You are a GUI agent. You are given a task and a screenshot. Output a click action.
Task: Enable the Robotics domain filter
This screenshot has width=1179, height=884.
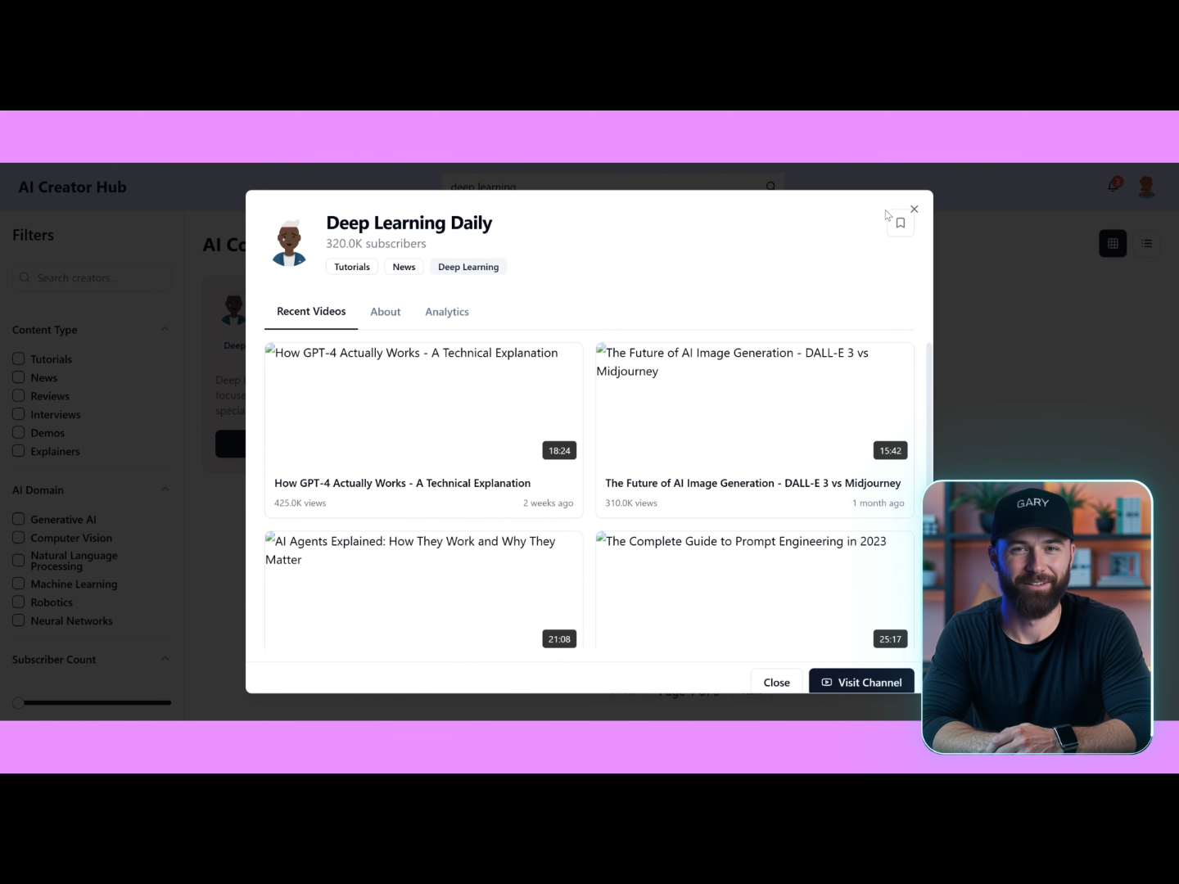pos(18,602)
